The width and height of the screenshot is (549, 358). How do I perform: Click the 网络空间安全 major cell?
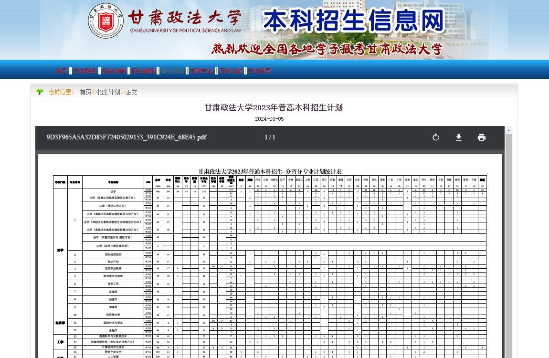coord(113,352)
